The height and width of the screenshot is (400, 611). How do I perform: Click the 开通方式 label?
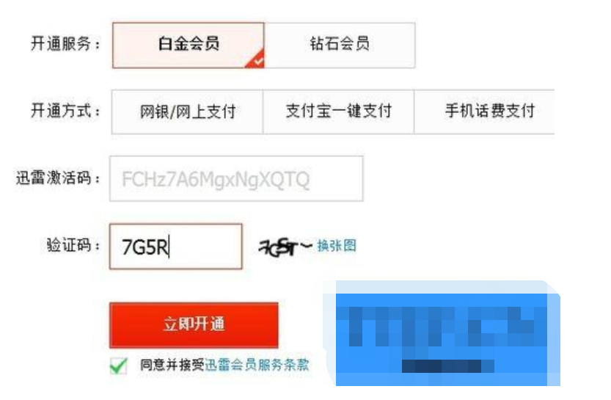65,111
